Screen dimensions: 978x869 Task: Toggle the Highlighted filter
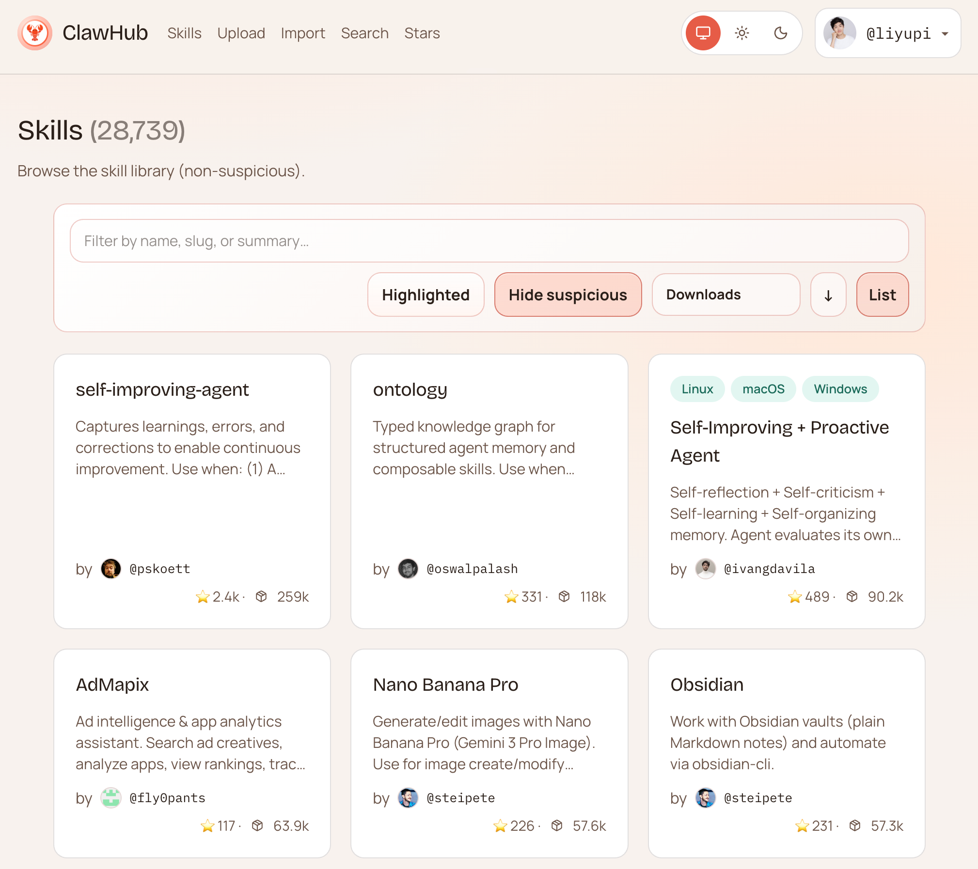[426, 295]
